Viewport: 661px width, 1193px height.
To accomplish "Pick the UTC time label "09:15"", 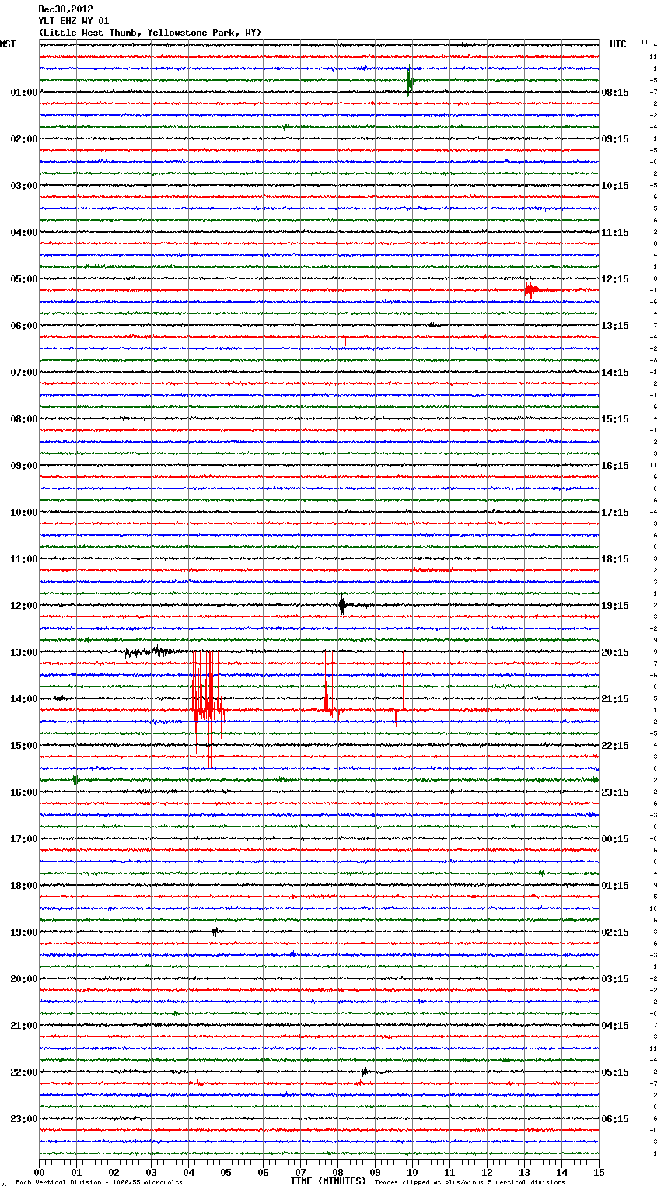I will coord(615,139).
